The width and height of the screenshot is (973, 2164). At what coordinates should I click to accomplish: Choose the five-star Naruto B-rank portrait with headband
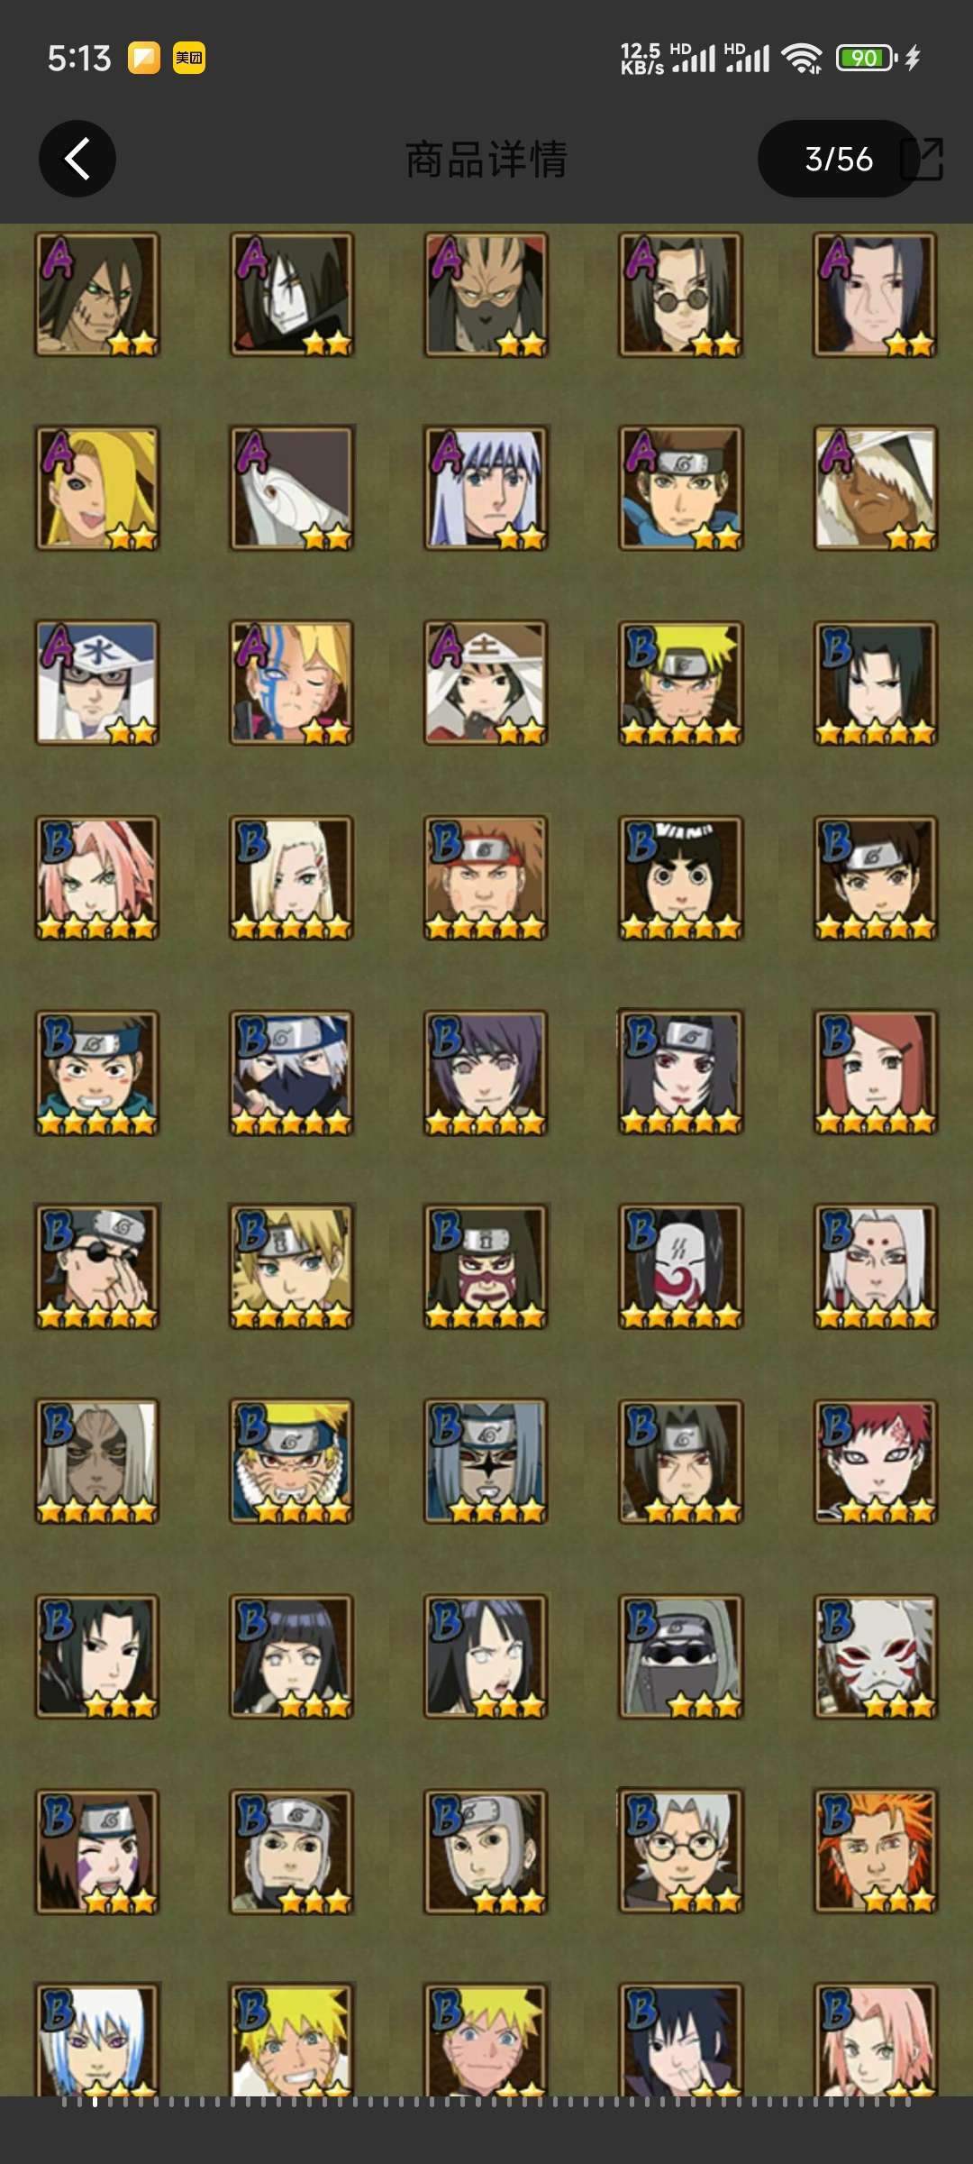pyautogui.click(x=681, y=683)
